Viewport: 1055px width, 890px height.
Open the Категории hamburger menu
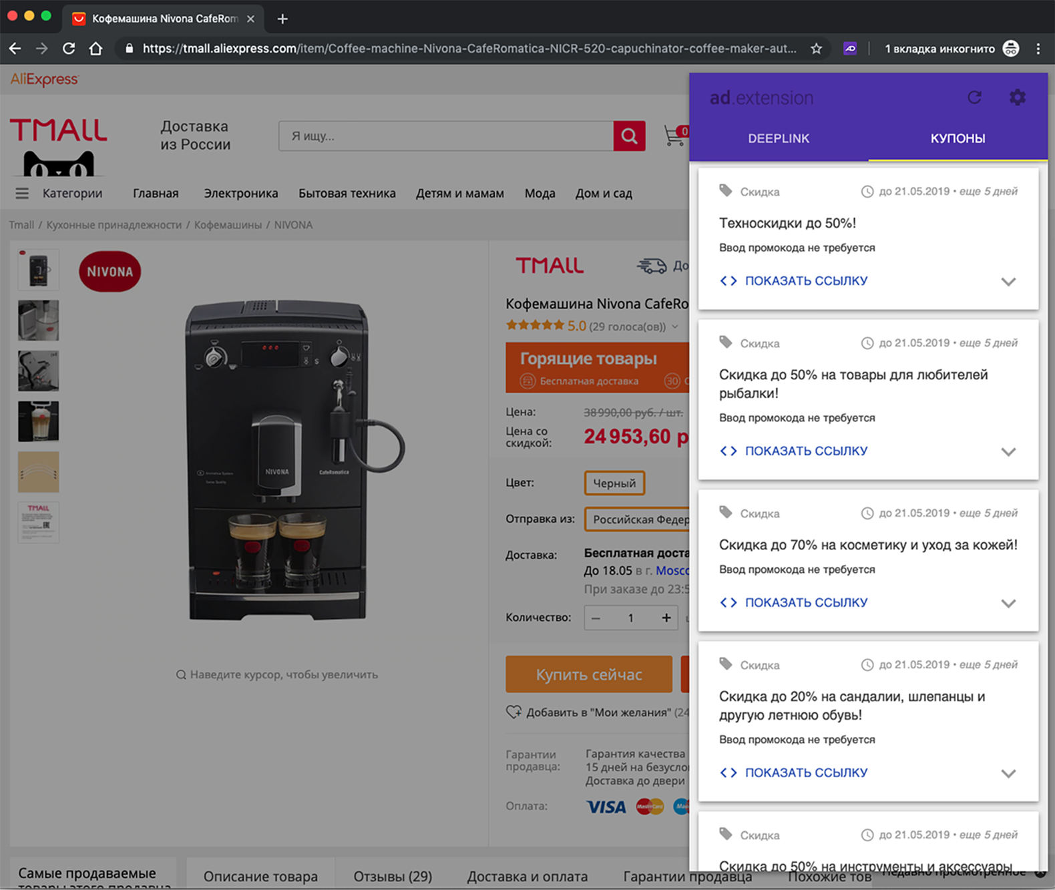point(22,194)
